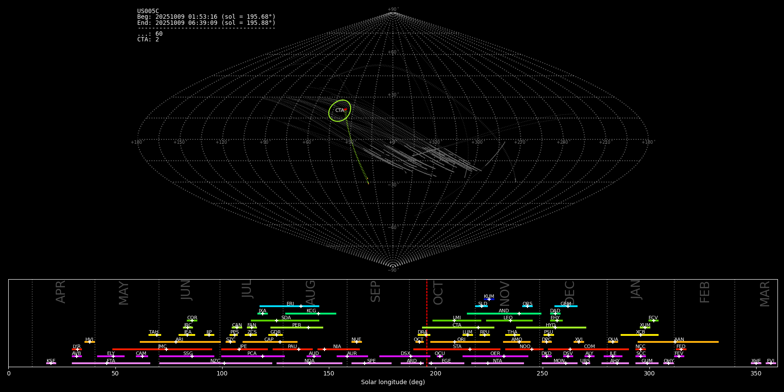
Task: Click the HYD shower label
Action: coord(551,325)
